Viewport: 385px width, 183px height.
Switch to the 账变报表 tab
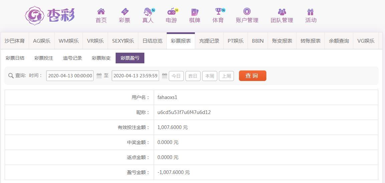pyautogui.click(x=282, y=41)
